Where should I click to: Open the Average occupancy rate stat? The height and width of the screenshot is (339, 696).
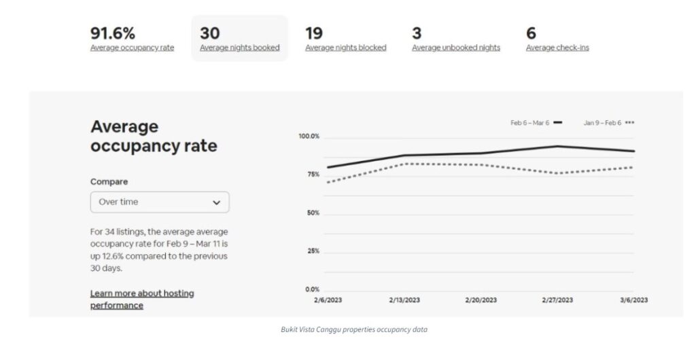tap(132, 48)
